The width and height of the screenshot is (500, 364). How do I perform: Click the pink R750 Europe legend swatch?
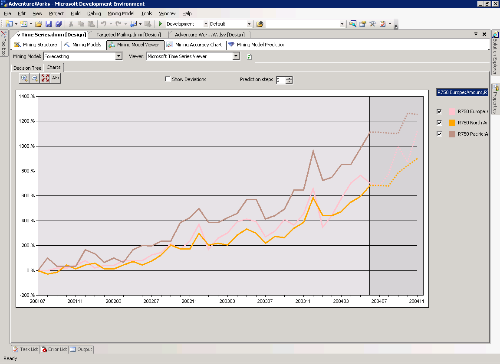click(452, 111)
